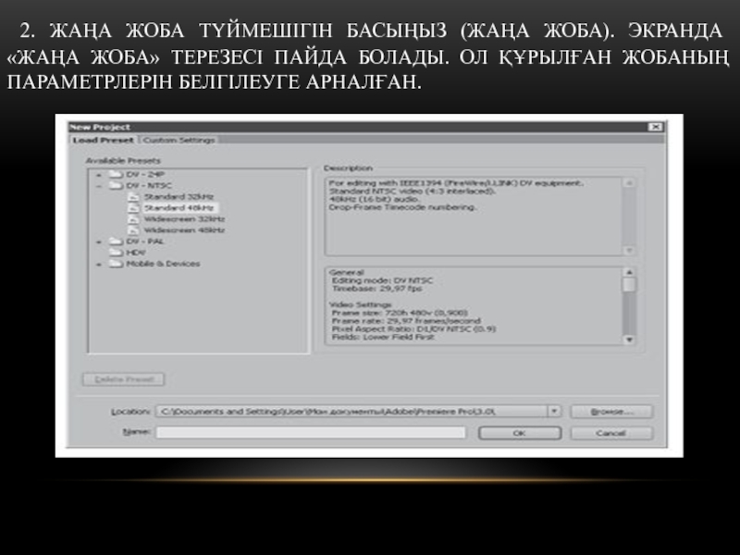Click General settings scrollbar down arrow

(x=629, y=339)
